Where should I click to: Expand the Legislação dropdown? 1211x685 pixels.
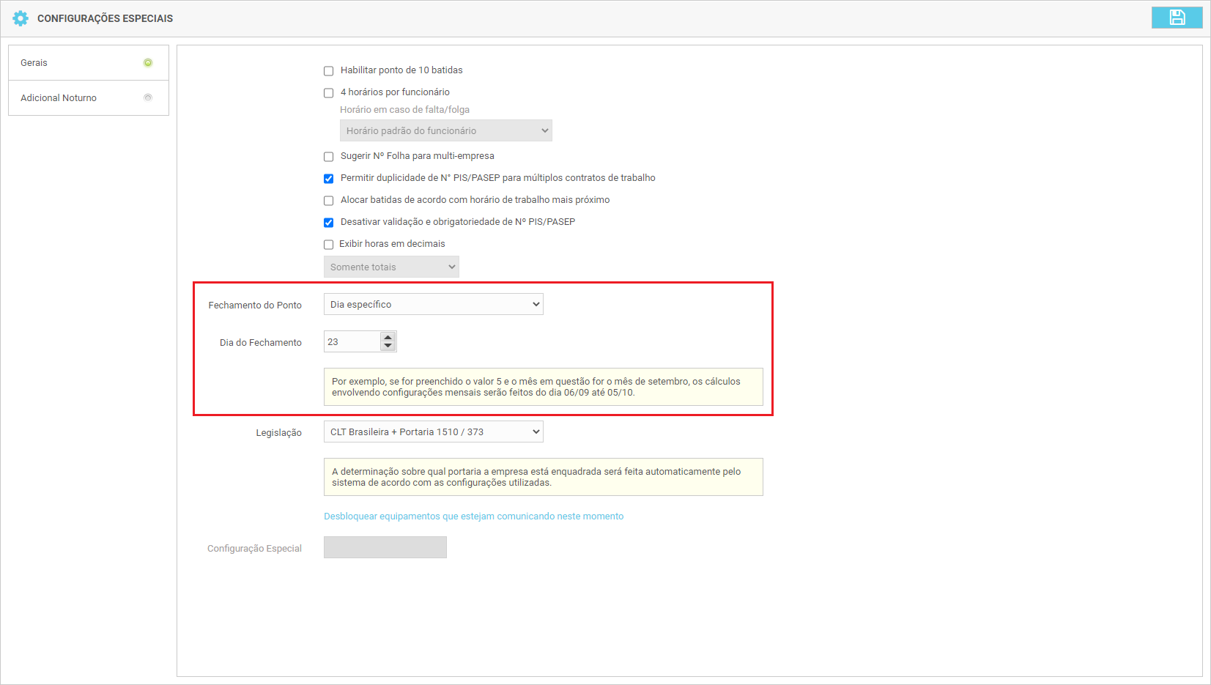(433, 432)
